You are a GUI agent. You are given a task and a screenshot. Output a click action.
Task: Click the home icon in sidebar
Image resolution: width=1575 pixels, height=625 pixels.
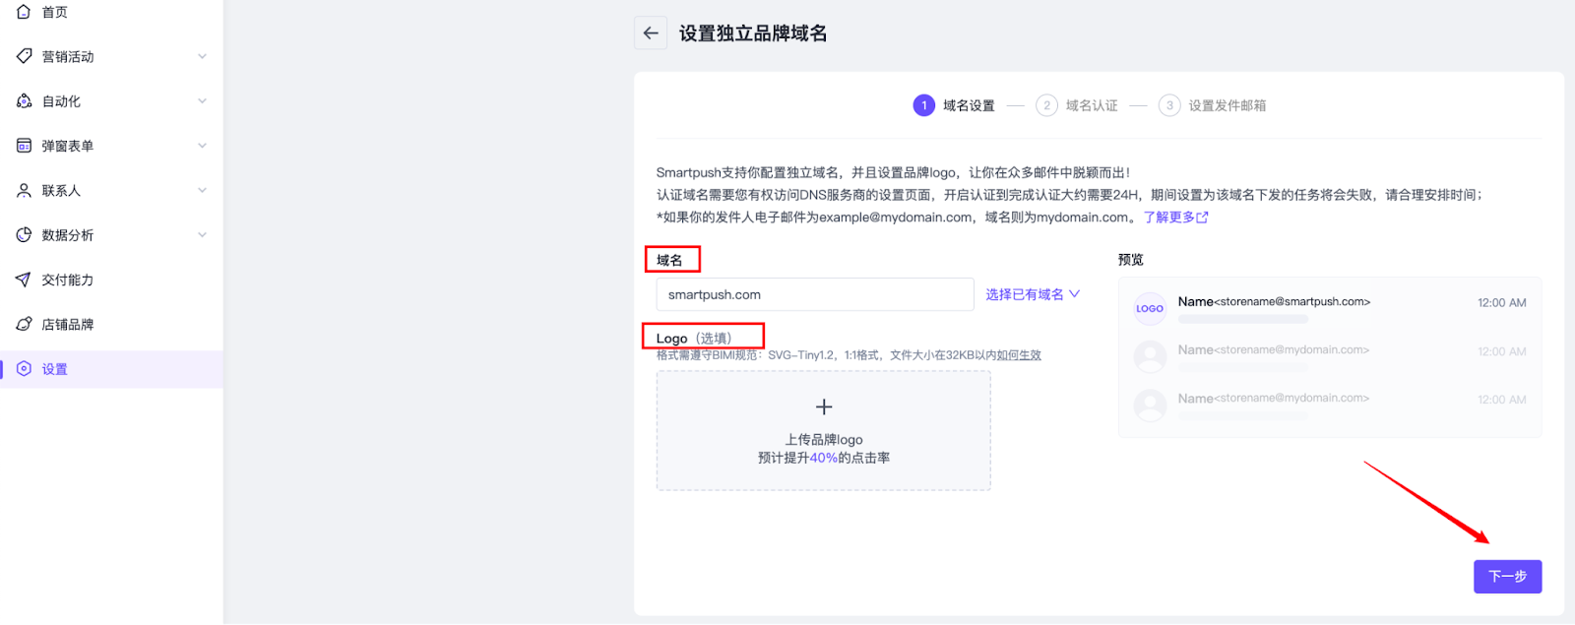(24, 12)
